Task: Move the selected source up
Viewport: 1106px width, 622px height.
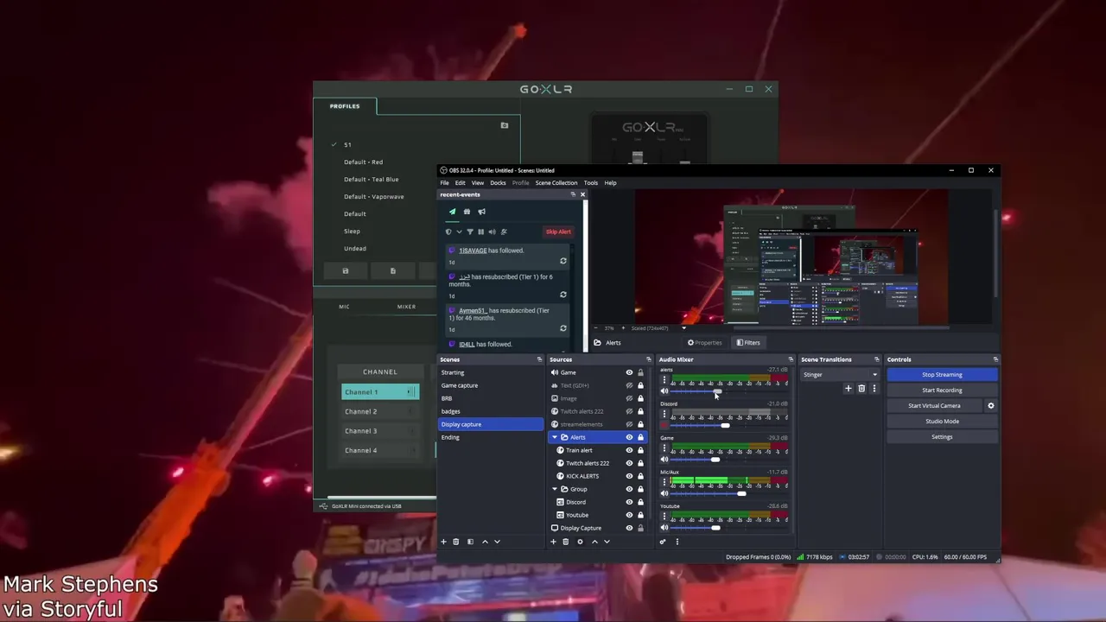Action: pos(594,542)
